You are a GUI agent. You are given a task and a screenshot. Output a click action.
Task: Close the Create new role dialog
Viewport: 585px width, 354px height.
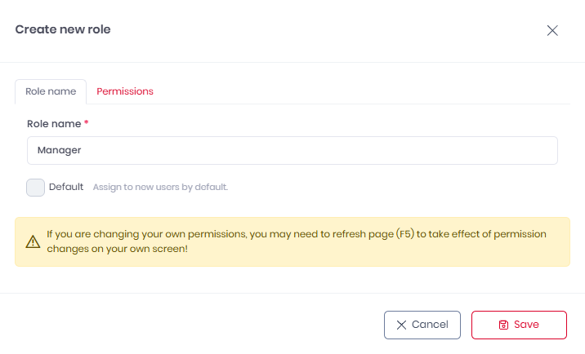(552, 30)
